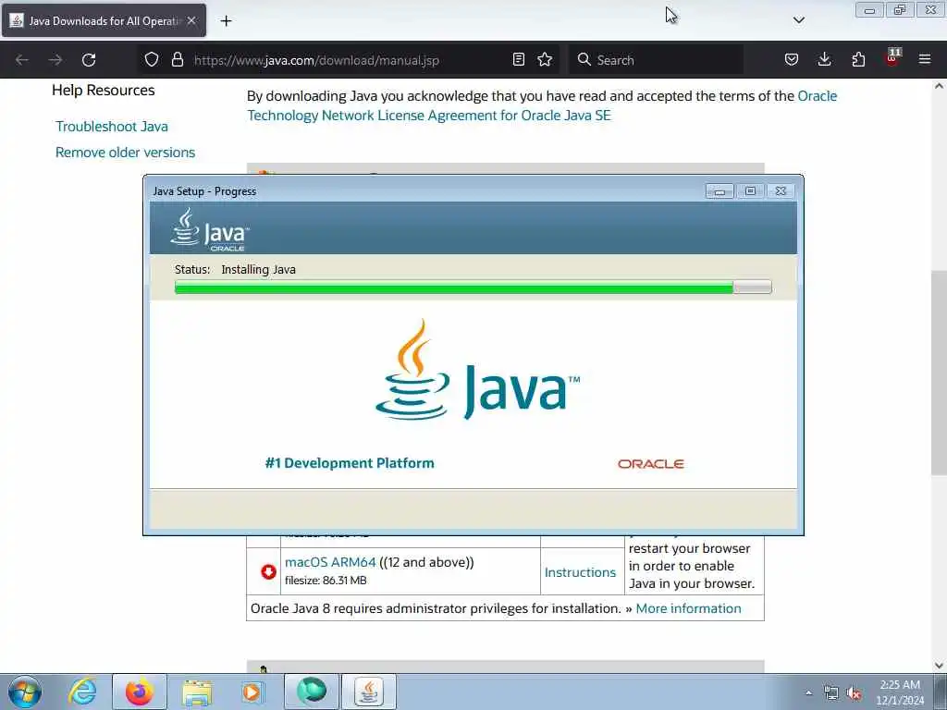Open Oracle Technology Network License Agreement link
947x710 pixels.
point(542,105)
